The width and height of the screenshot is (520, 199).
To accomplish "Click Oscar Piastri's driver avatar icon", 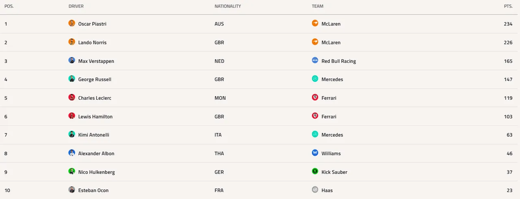I will (72, 23).
